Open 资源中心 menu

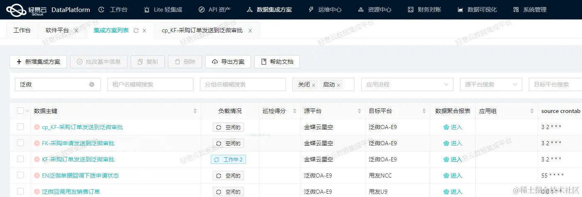375,10
